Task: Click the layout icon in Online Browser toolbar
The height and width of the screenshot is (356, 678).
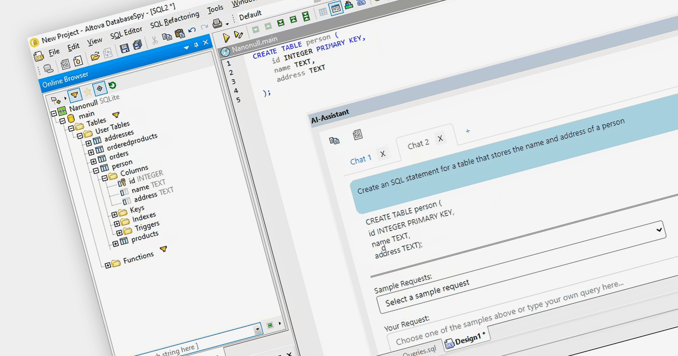Action: pos(56,100)
